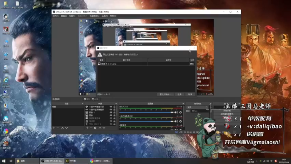The height and width of the screenshot is (164, 291).
Task: Show the 视频采集设备 source via eye icon
Action: pyautogui.click(x=111, y=118)
